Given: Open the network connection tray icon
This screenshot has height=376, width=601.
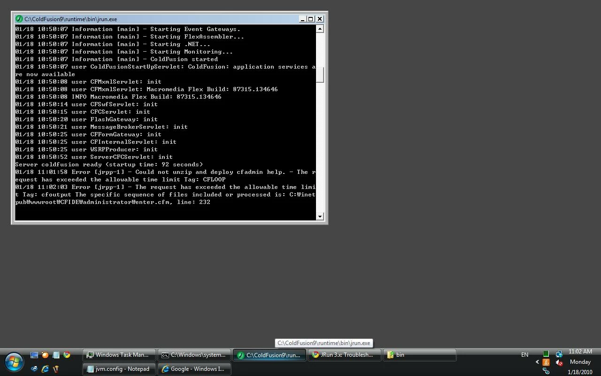Looking at the screenshot, I should pos(559,353).
